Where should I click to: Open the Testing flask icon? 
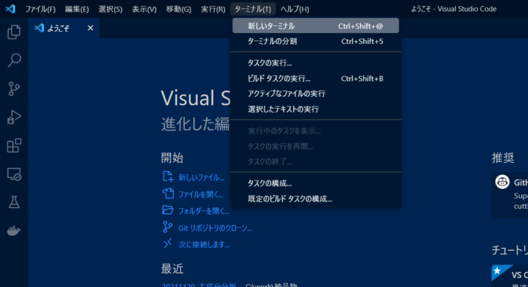pyautogui.click(x=14, y=202)
